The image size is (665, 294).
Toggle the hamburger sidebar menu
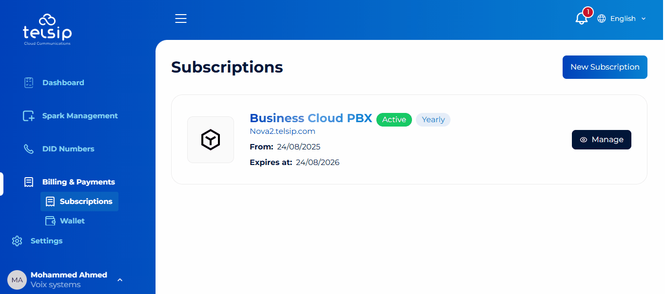click(181, 18)
